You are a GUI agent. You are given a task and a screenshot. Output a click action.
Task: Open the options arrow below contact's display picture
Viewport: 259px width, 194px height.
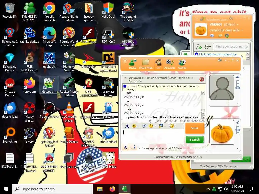pyautogui.click(x=238, y=103)
